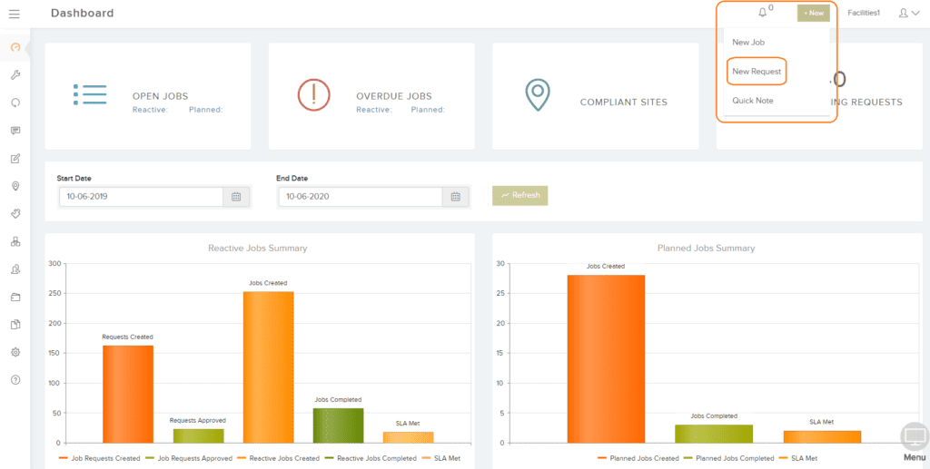Click the Reactive Jobs Summary chart title
The image size is (930, 469).
click(257, 249)
